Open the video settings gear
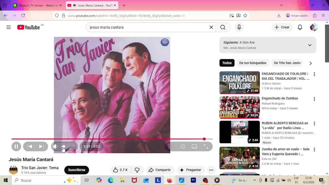 183,146
